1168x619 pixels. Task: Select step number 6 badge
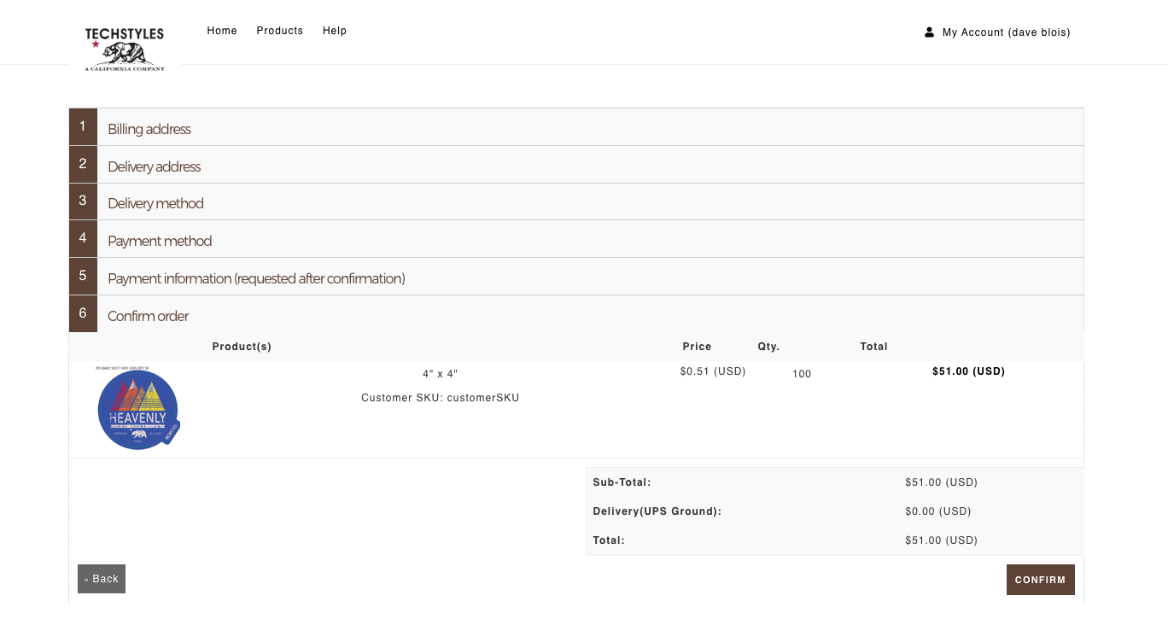(x=83, y=313)
